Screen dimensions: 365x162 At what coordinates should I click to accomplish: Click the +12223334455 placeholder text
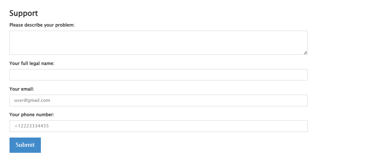click(32, 126)
